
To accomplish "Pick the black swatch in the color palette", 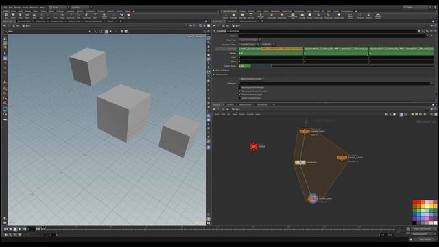I will [x=414, y=223].
